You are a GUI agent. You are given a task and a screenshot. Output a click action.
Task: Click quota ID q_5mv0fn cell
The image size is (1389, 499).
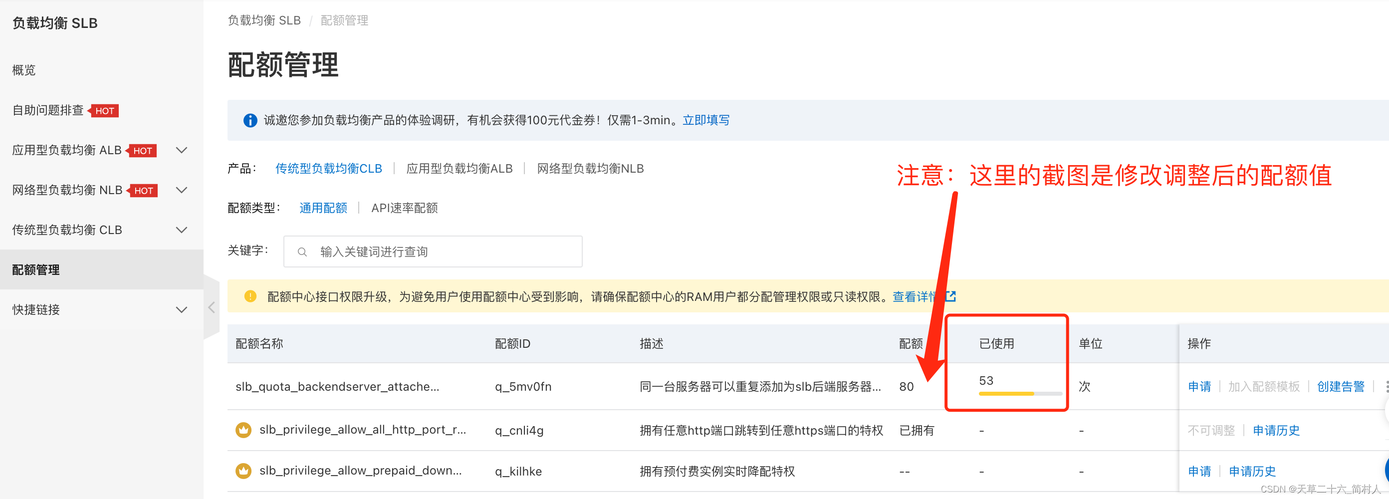pyautogui.click(x=523, y=386)
